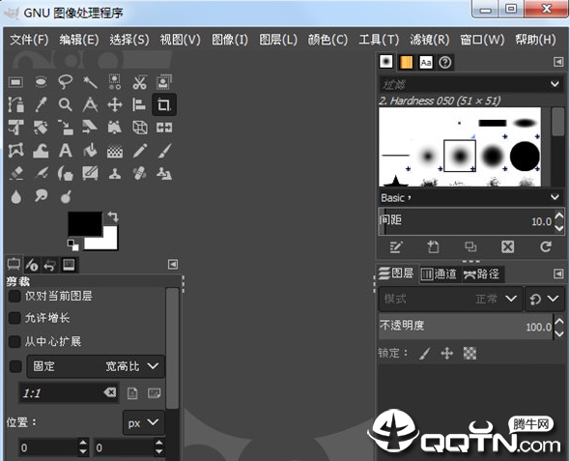The width and height of the screenshot is (570, 461).
Task: Open the patterns tab in brushes dock
Action: click(x=406, y=62)
